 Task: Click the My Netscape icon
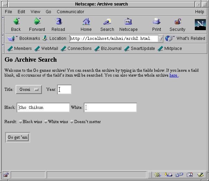click(128, 22)
